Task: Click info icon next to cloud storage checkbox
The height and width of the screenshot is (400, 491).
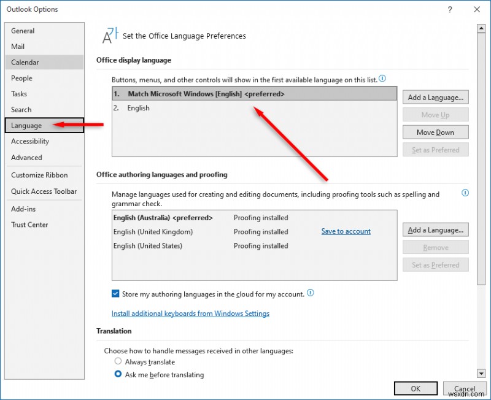Action: point(310,293)
